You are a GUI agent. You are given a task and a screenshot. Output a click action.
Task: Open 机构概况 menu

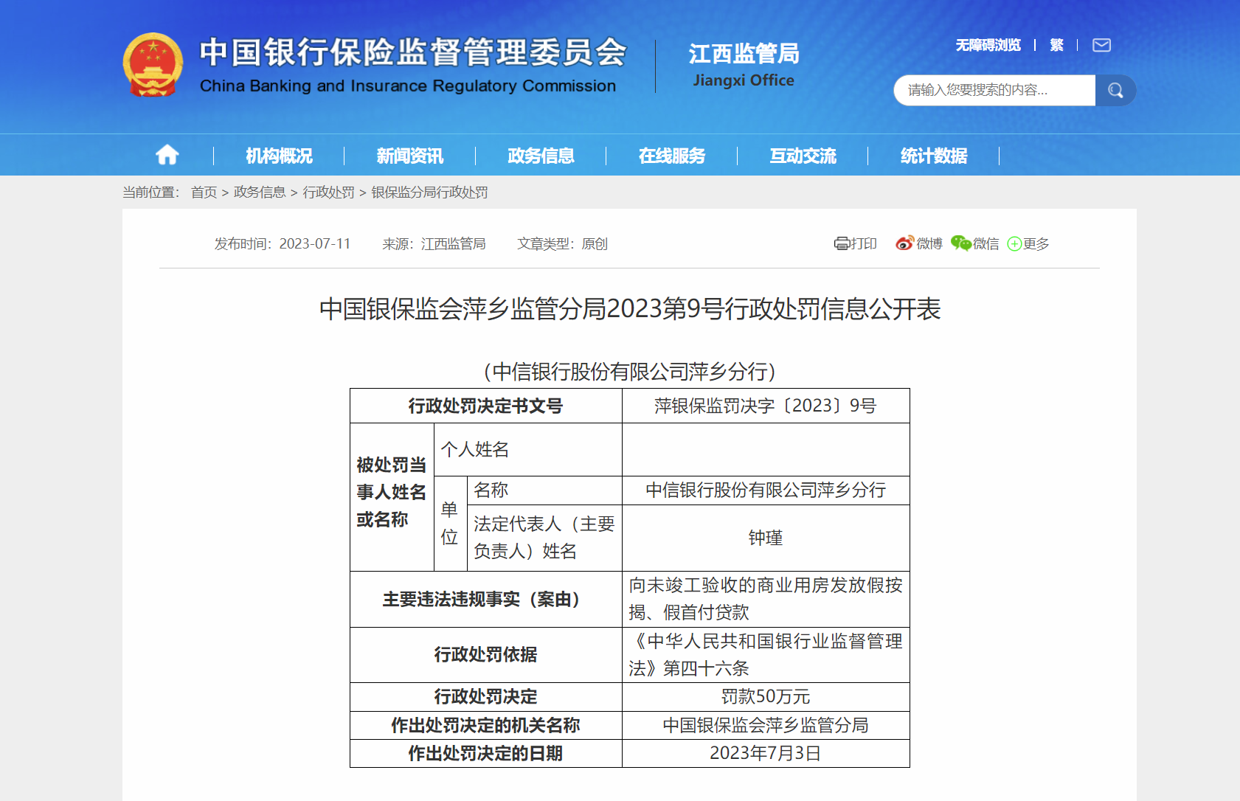(x=279, y=156)
